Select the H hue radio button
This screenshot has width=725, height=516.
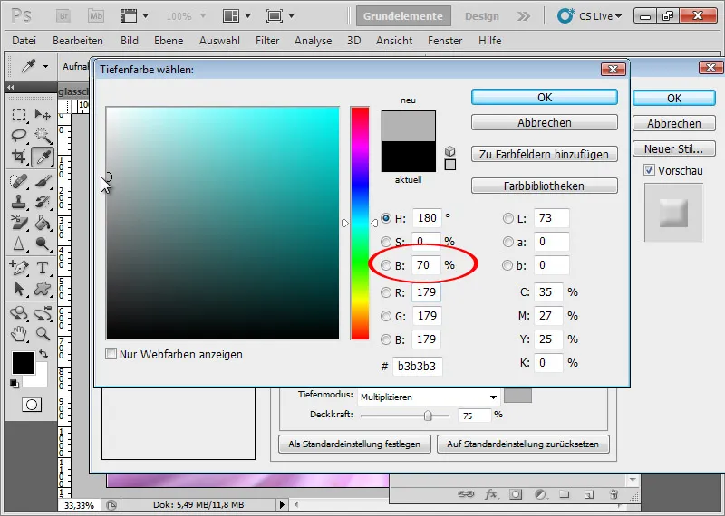[386, 218]
